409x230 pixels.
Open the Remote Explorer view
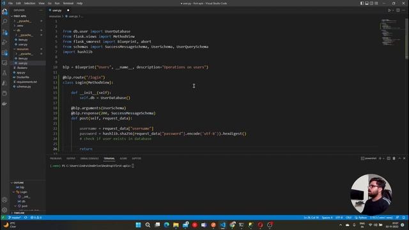pos(4,63)
